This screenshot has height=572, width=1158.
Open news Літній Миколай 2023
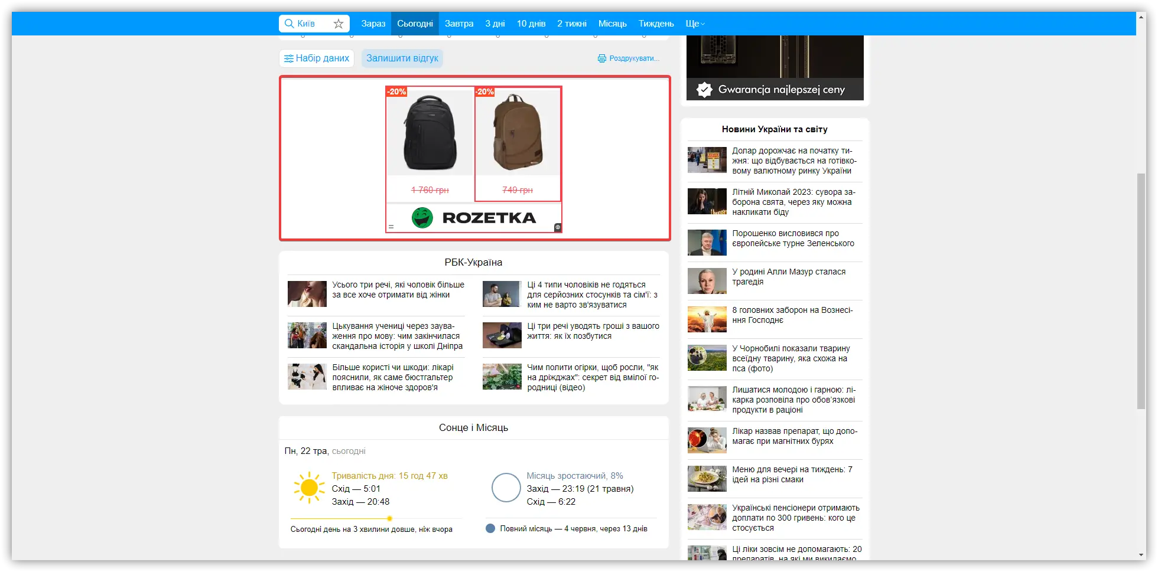[x=794, y=202]
